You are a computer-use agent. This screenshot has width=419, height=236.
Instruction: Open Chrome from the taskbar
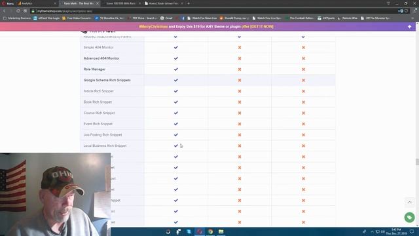tap(210, 231)
